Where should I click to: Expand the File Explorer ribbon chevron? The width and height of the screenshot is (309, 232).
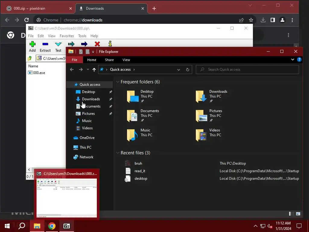click(x=293, y=60)
